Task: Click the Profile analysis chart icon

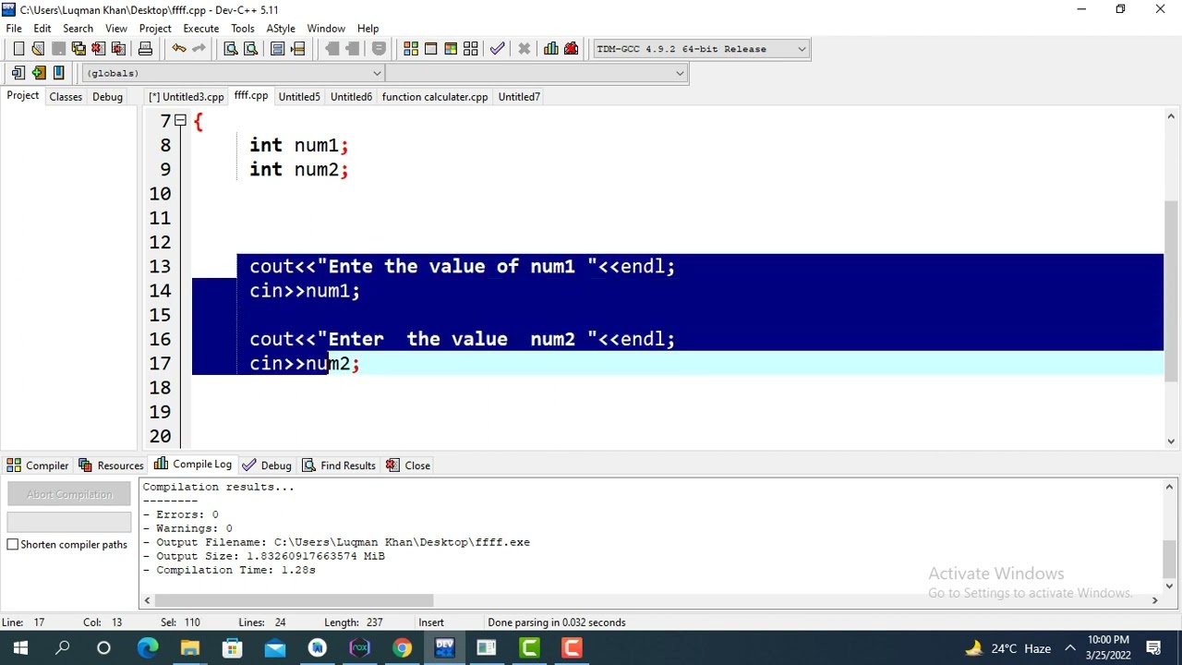Action: (x=551, y=49)
